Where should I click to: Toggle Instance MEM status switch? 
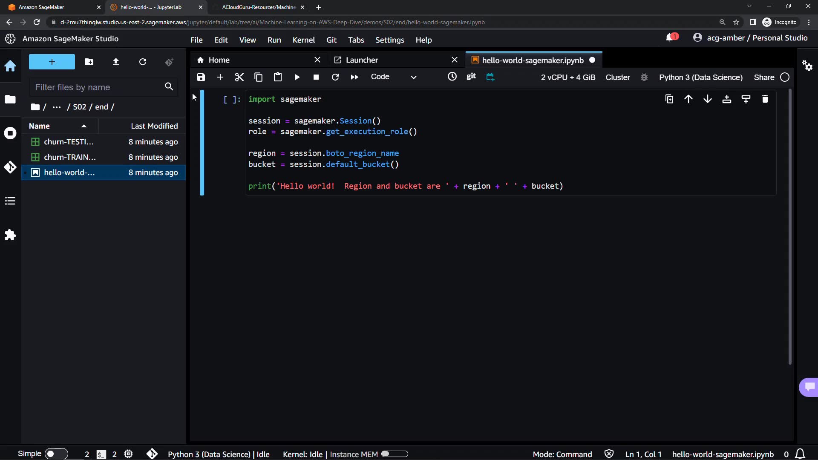point(395,454)
